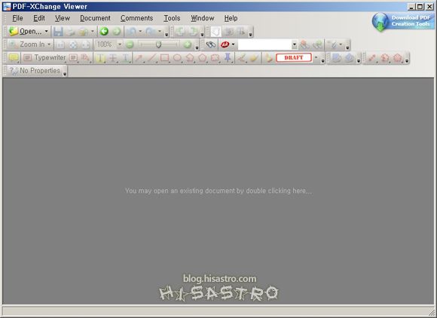Select the Oval drawing tool
This screenshot has height=318, width=437.
pyautogui.click(x=177, y=58)
